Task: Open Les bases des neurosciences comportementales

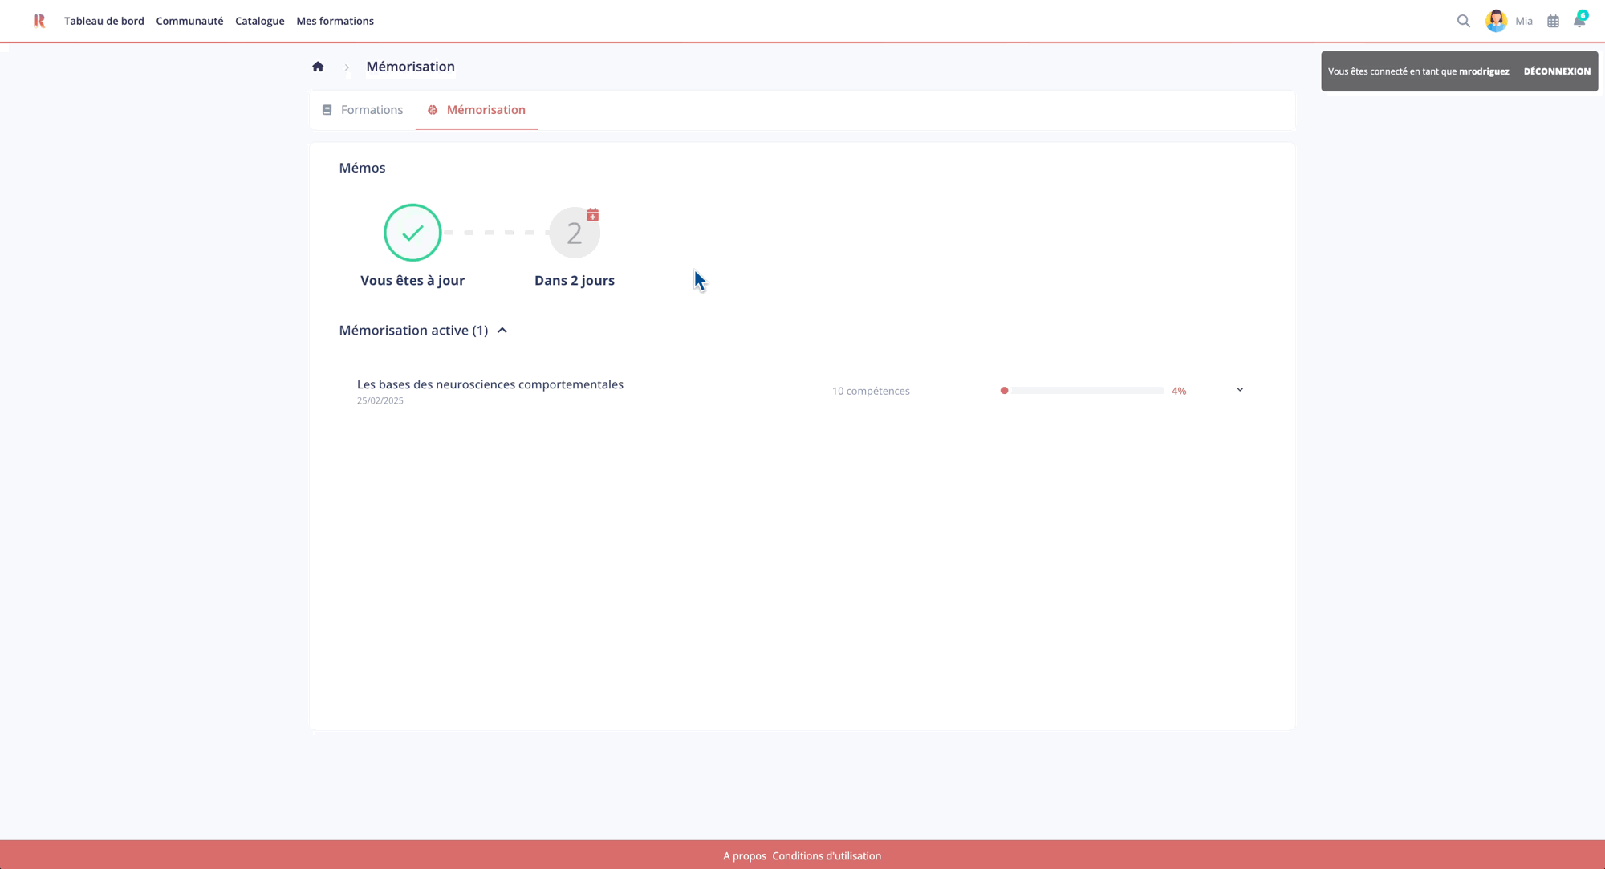Action: coord(490,384)
